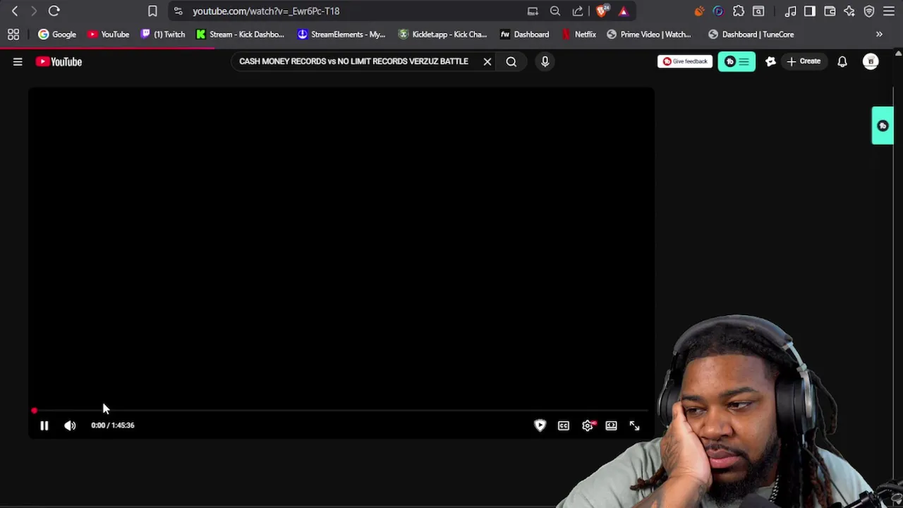Open the (1) Twitch bookmark
Viewport: 903px width, 508px height.
coord(163,34)
